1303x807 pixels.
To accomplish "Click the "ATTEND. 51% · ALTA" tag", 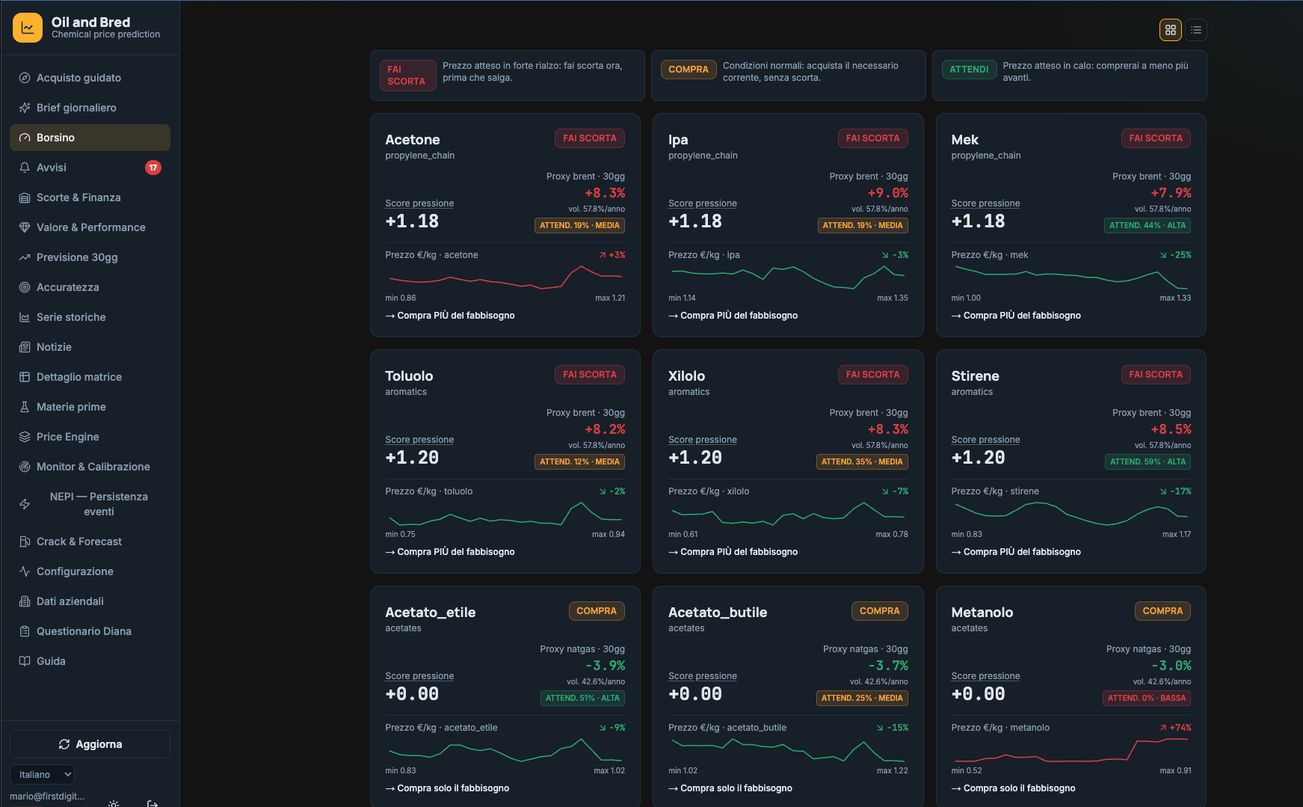I will [x=582, y=698].
